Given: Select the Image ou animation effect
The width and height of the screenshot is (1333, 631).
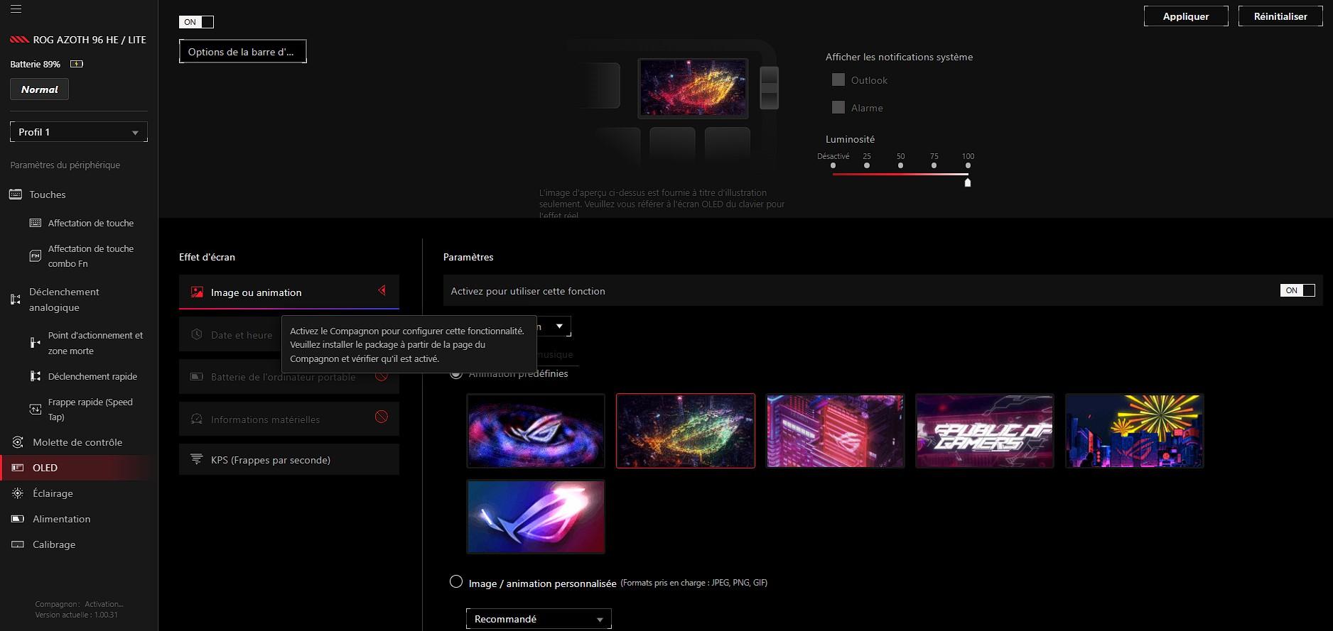Looking at the screenshot, I should [289, 292].
